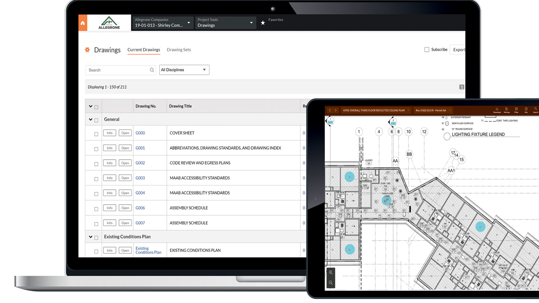Open the Existing Conditions Plan link

148,250
